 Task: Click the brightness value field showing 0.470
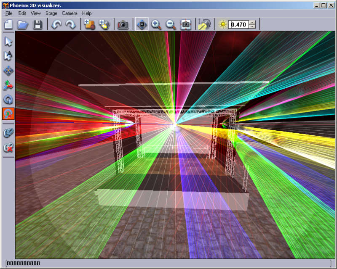pos(238,24)
